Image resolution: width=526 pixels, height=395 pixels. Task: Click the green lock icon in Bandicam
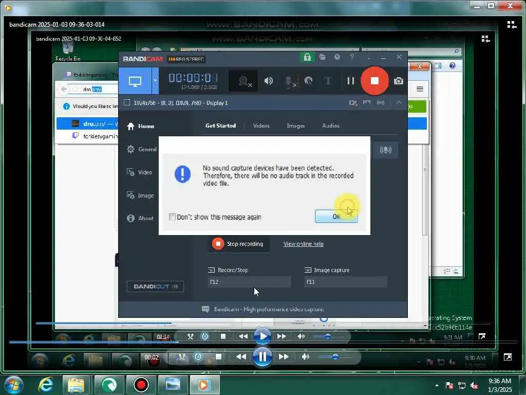(307, 57)
